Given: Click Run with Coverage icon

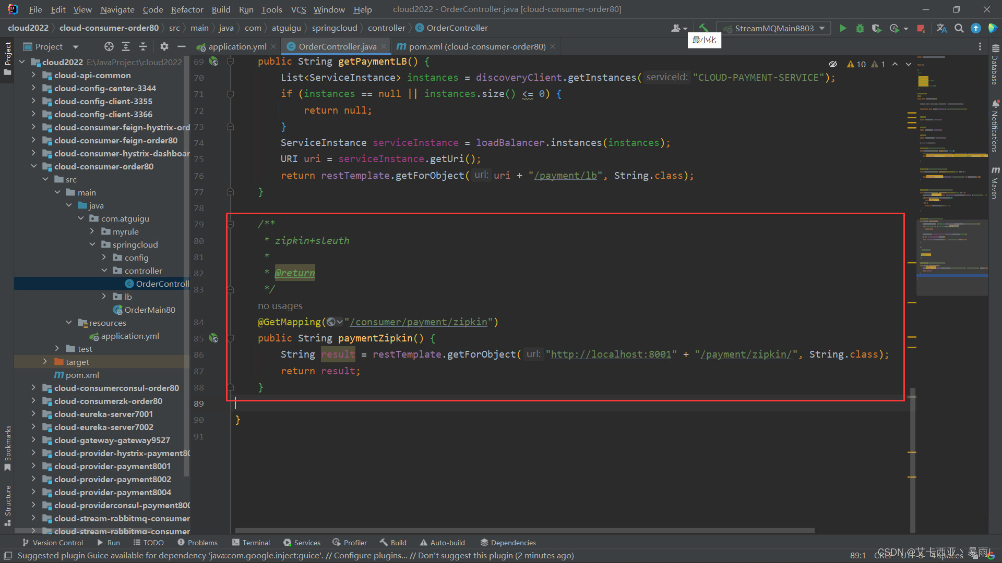Looking at the screenshot, I should (x=877, y=28).
